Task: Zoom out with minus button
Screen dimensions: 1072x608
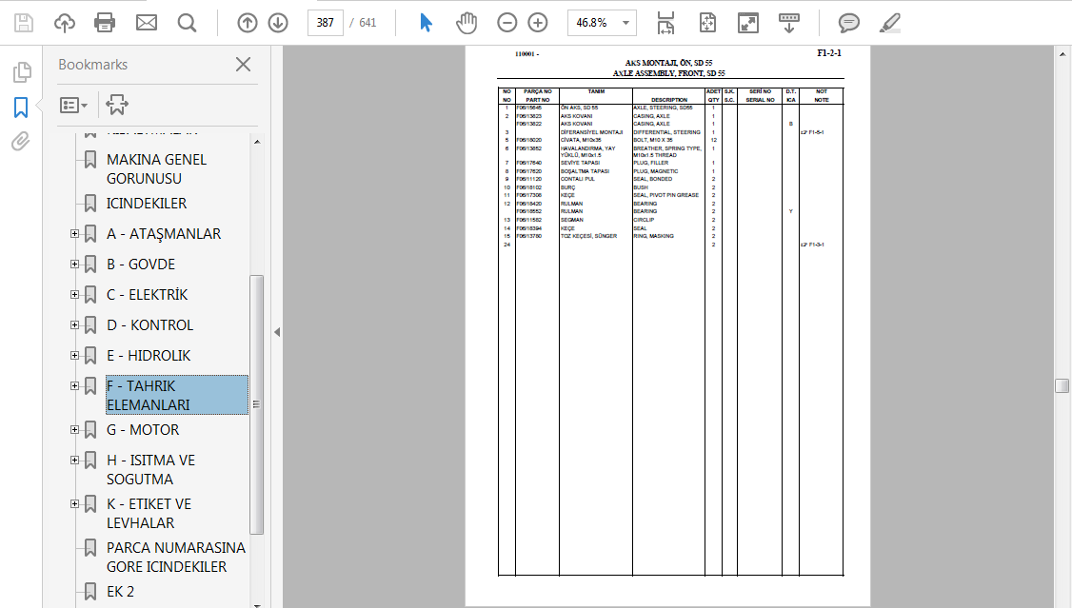Action: pyautogui.click(x=506, y=23)
